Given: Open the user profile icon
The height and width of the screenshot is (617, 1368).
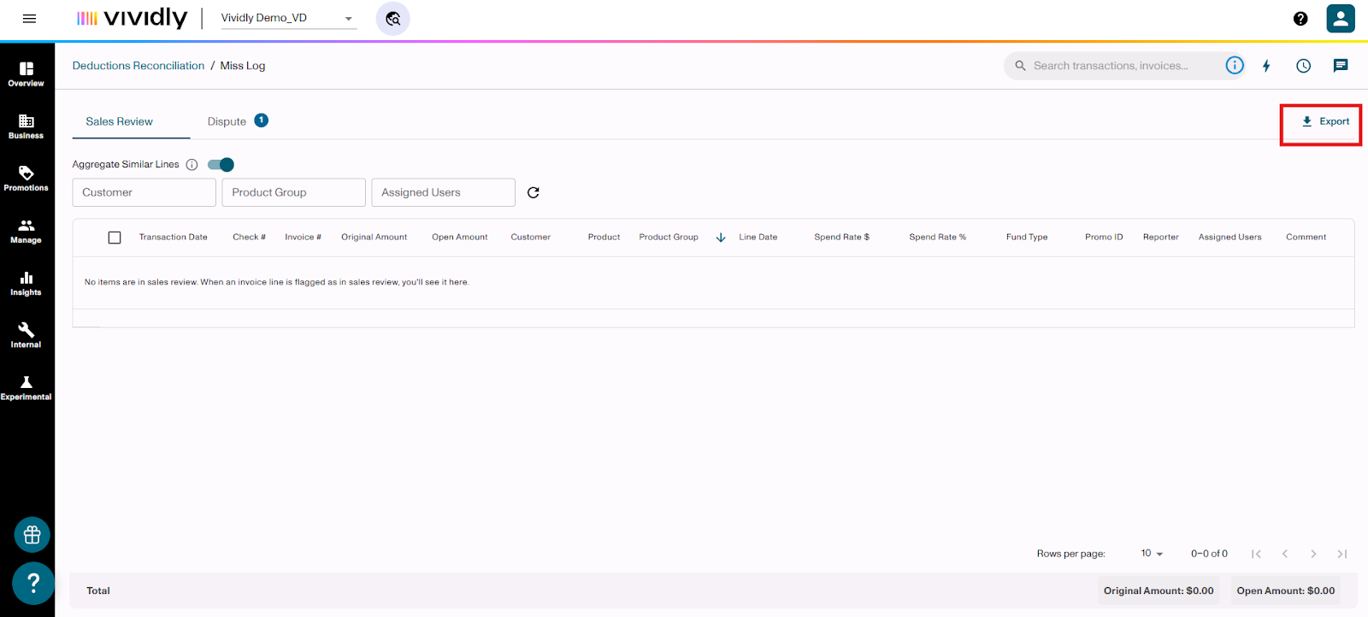Looking at the screenshot, I should 1340,18.
